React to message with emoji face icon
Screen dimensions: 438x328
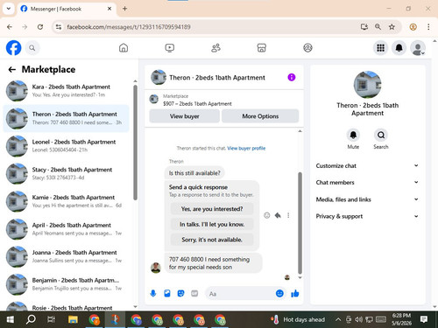(x=267, y=215)
